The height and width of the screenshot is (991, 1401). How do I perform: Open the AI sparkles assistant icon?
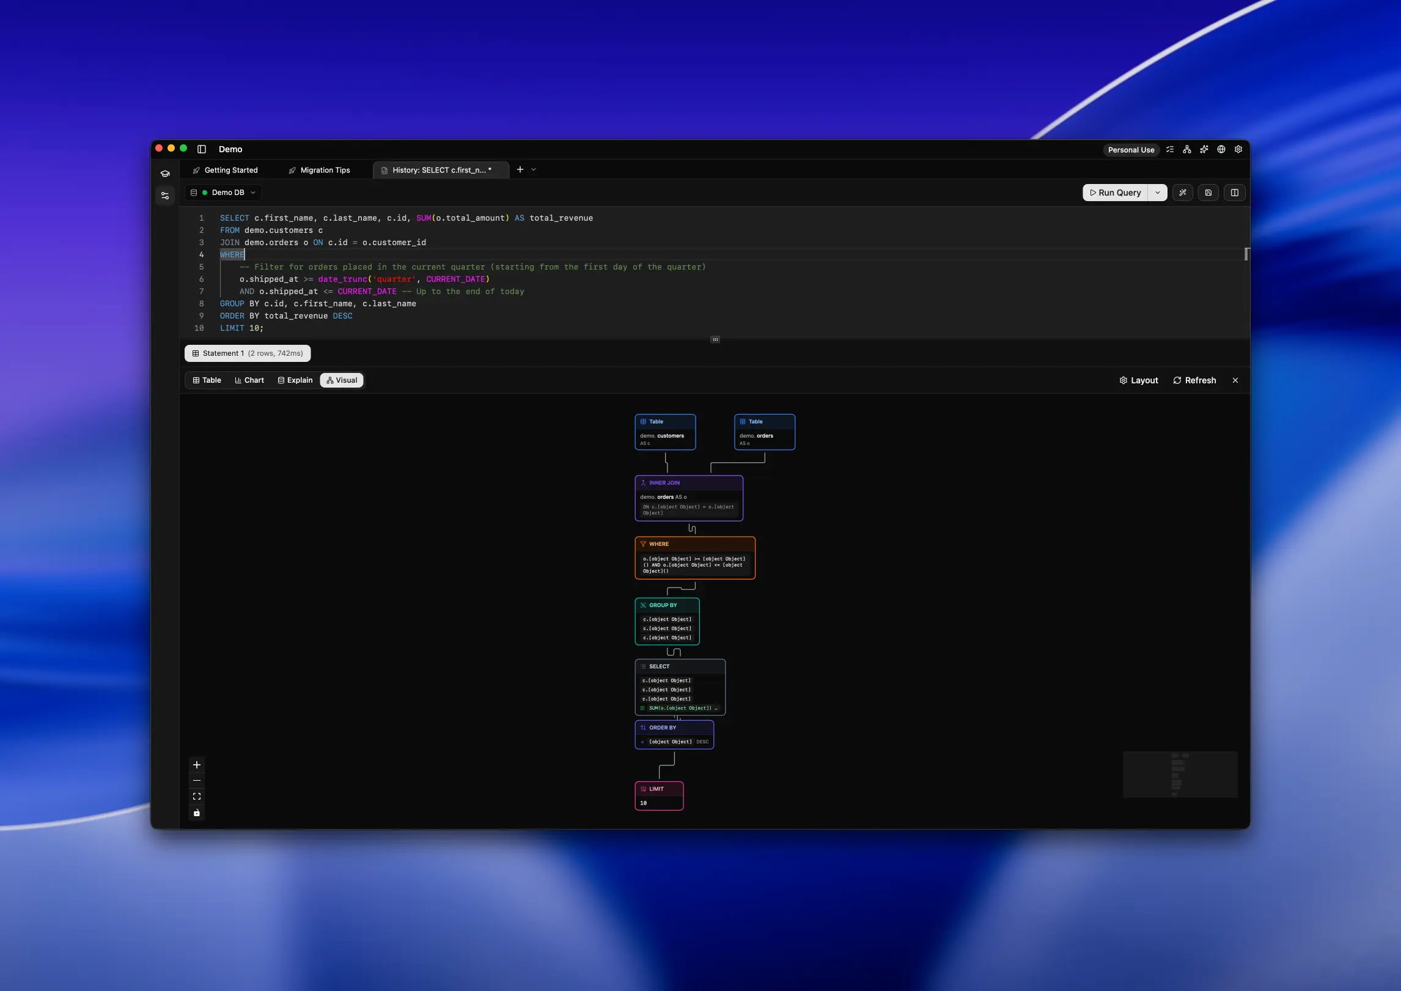tap(1204, 149)
